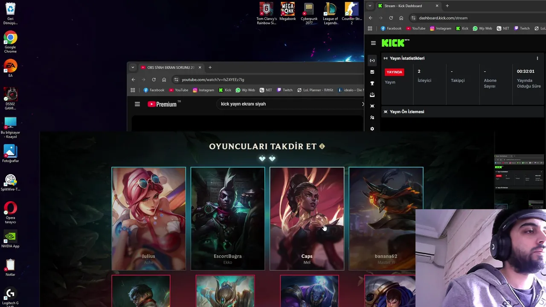
Task: Open the analytics chart icon in Kick sidebar
Action: [x=372, y=72]
